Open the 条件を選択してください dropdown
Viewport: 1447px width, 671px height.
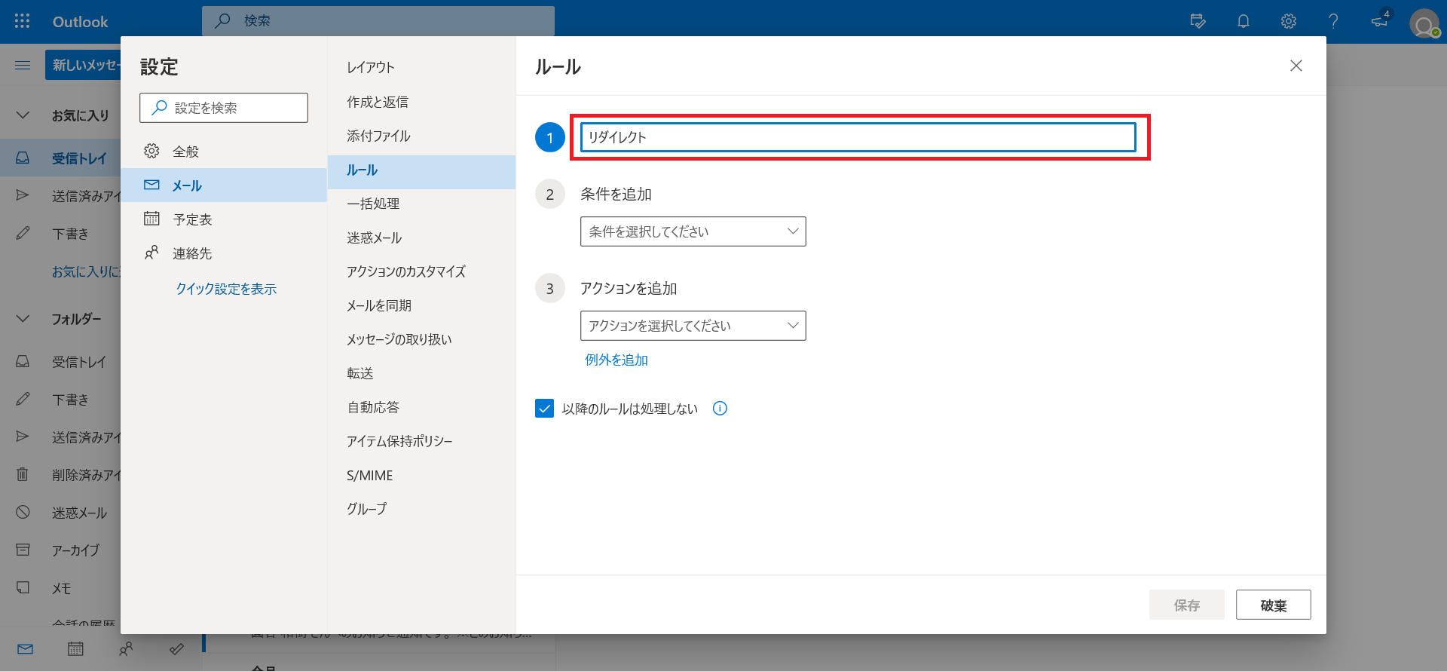pos(693,231)
